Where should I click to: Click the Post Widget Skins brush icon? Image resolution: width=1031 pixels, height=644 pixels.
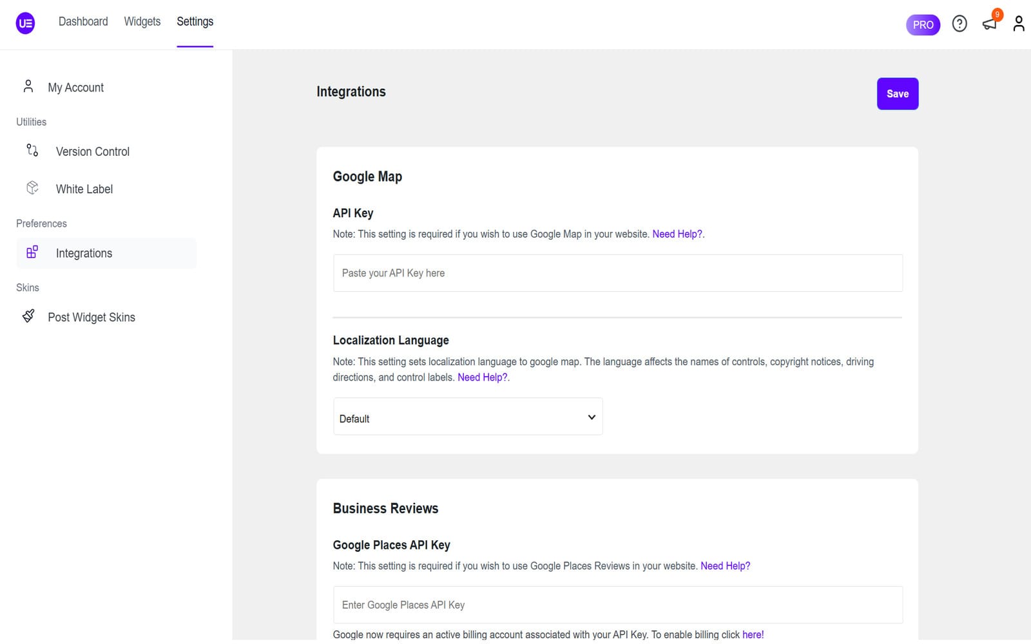click(28, 316)
